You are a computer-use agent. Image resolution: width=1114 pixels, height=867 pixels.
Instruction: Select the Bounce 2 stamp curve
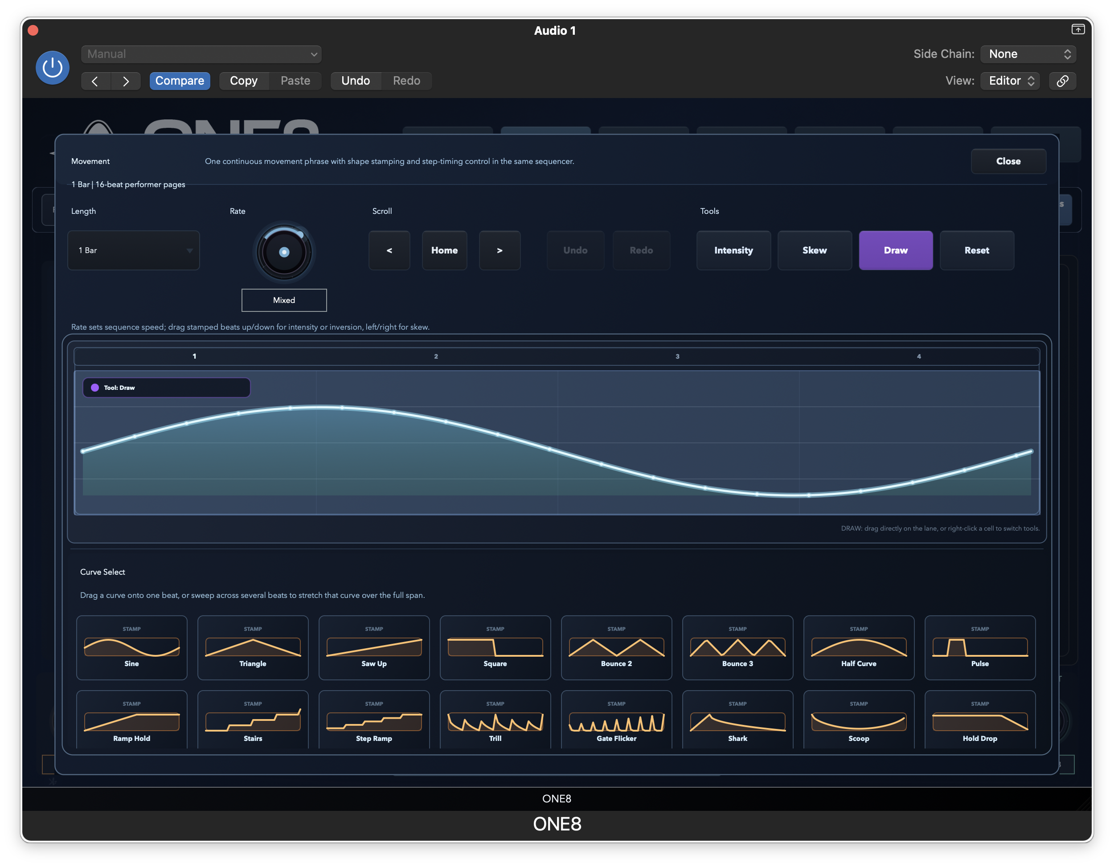pyautogui.click(x=616, y=648)
